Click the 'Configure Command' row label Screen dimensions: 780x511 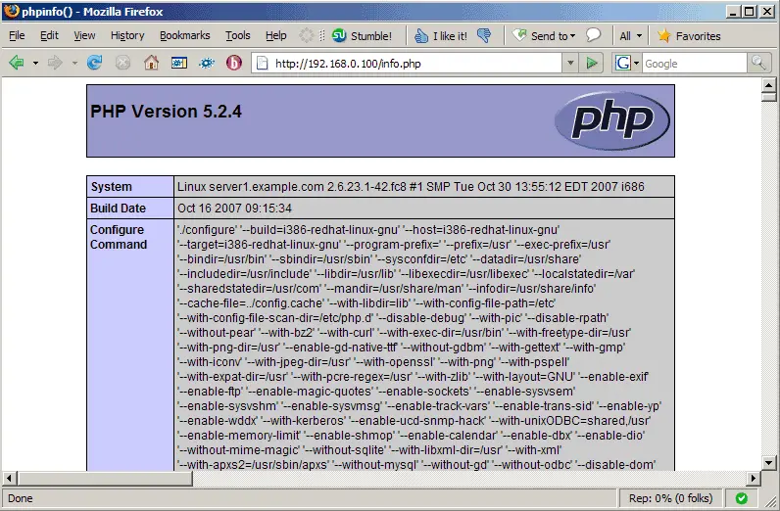pyautogui.click(x=119, y=237)
